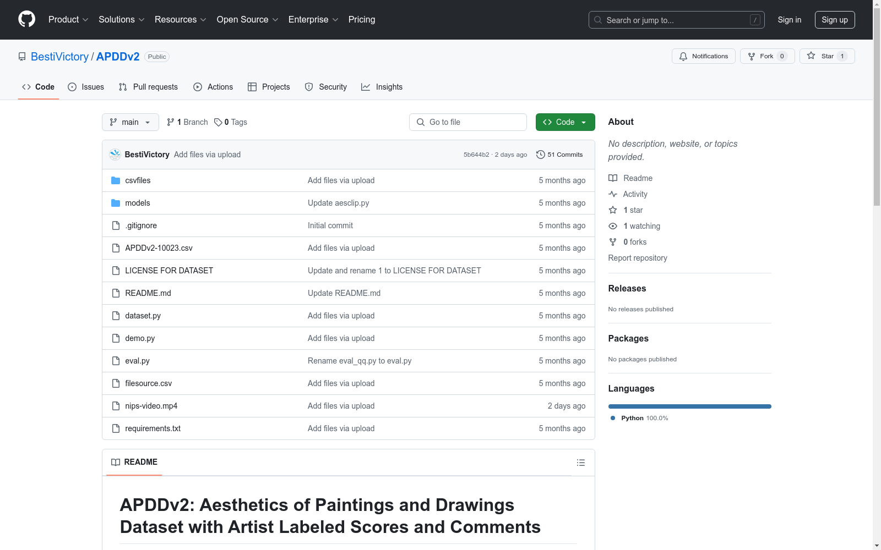The height and width of the screenshot is (550, 881).
Task: Open 'Initial commit' message link
Action: coord(330,226)
